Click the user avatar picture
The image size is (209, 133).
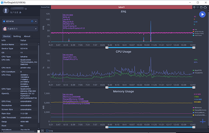click(6, 10)
